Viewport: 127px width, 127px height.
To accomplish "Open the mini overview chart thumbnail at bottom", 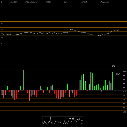I will click(63, 122).
